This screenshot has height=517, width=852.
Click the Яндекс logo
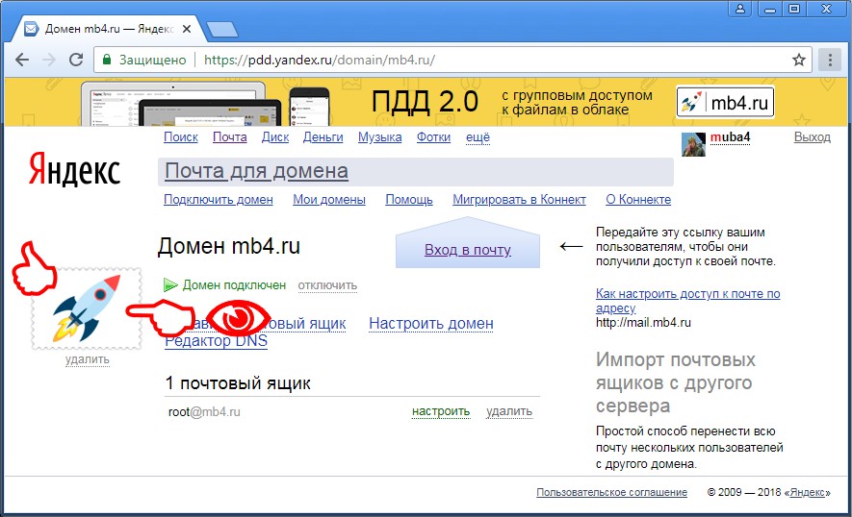(74, 169)
